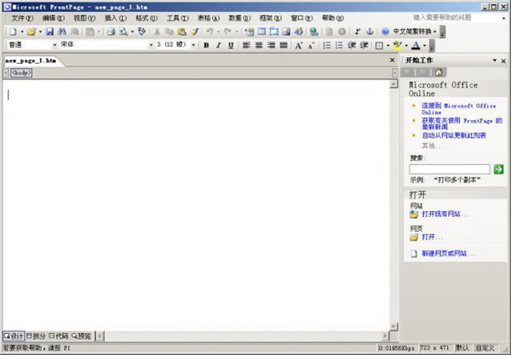Screen dimensions: 511x355
Task: Click the Web Component icon
Action: (x=250, y=31)
